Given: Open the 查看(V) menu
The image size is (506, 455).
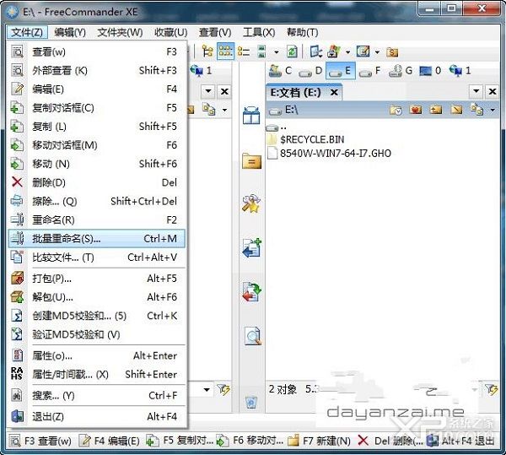Looking at the screenshot, I should [x=215, y=32].
